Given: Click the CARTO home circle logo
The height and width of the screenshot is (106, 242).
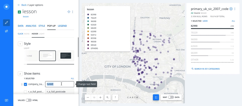Looking at the screenshot, I should click(x=6, y=7).
